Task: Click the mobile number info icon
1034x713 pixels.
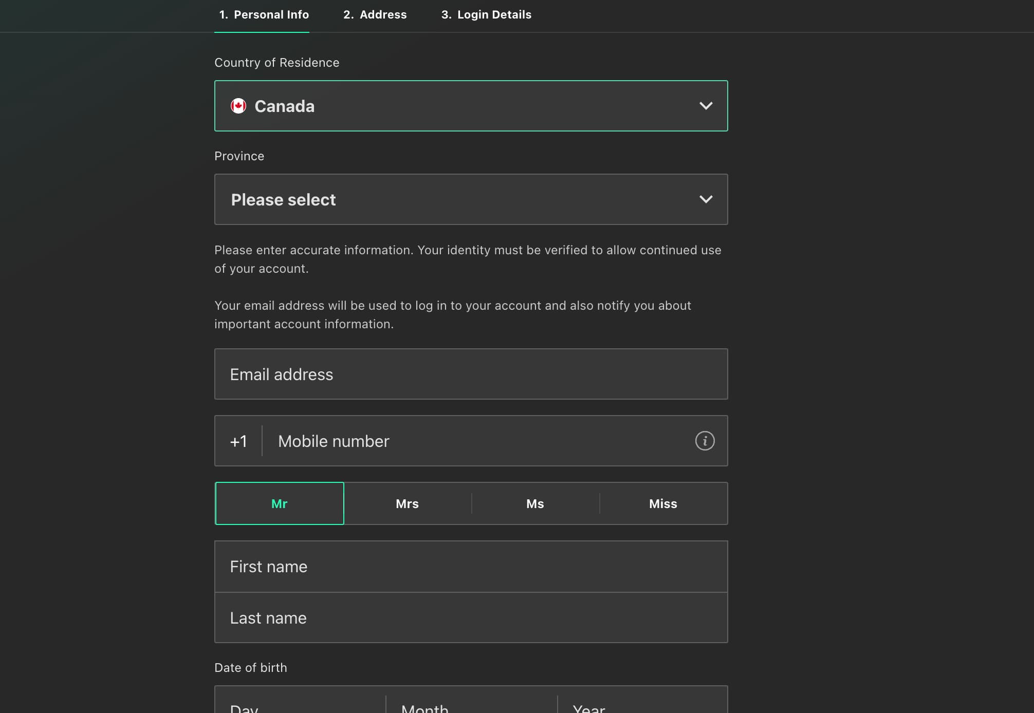Action: [x=705, y=441]
